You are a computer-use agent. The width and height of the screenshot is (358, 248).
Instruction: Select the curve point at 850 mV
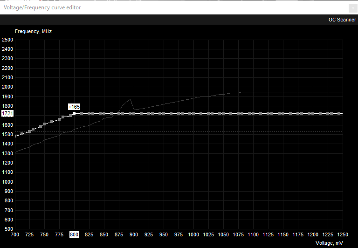pyautogui.click(x=104, y=113)
